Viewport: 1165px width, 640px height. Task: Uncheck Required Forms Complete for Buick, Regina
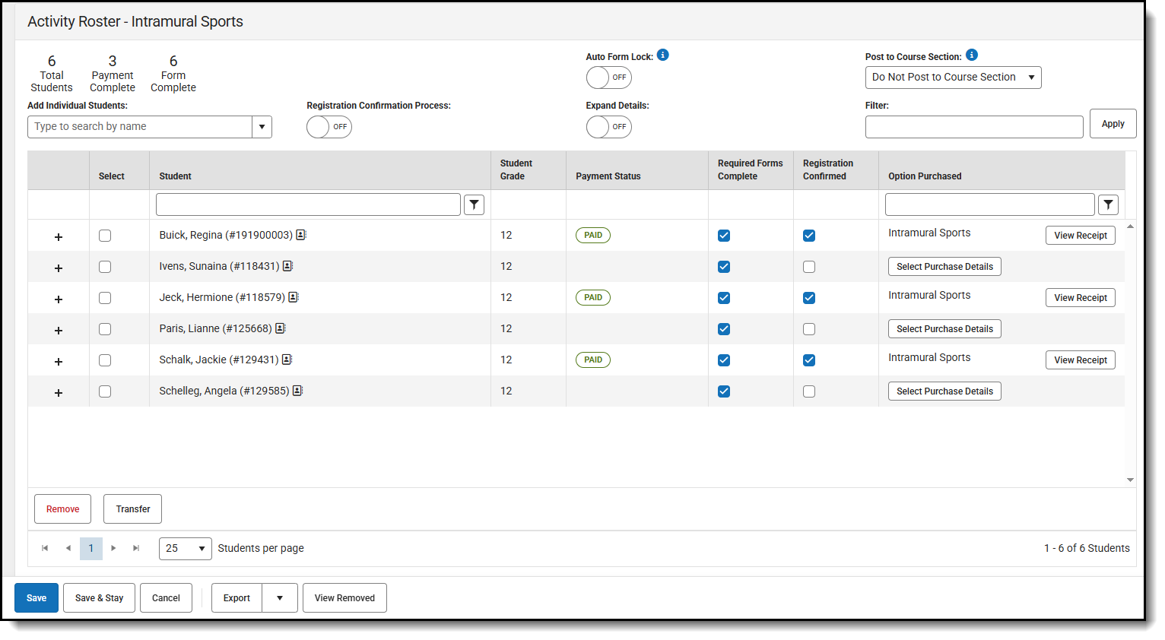724,236
